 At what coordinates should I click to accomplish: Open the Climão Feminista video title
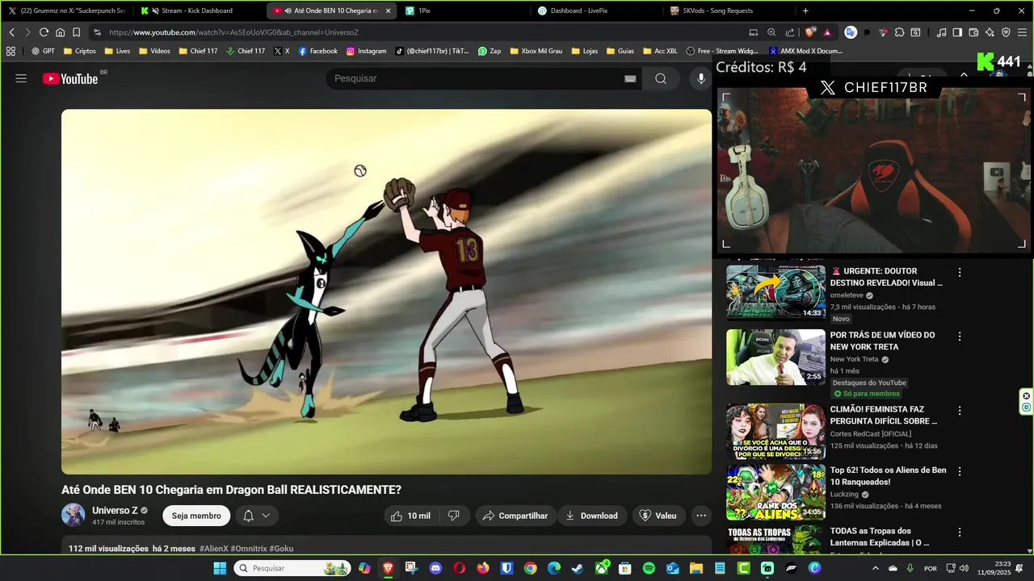(x=884, y=415)
